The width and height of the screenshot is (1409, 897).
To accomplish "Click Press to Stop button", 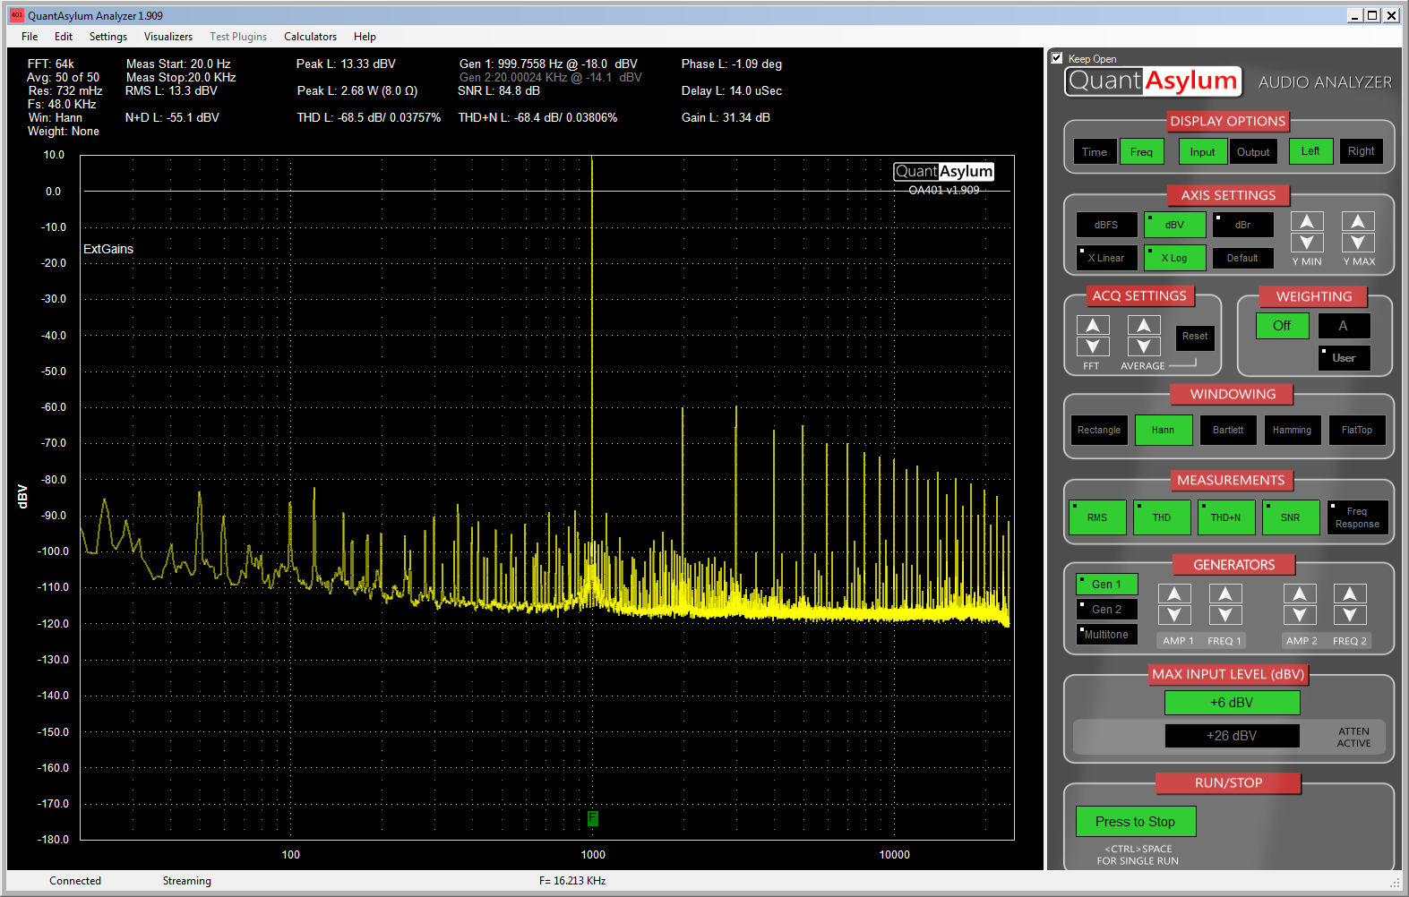I will [1135, 822].
